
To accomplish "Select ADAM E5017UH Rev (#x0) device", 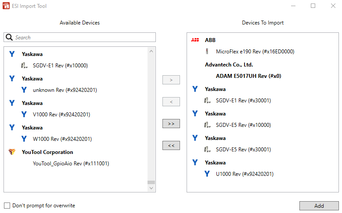I will tap(248, 76).
